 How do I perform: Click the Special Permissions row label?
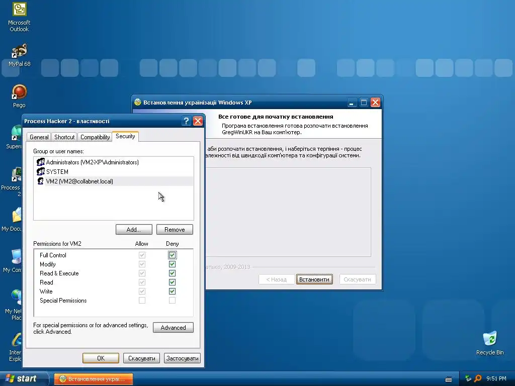pyautogui.click(x=63, y=301)
